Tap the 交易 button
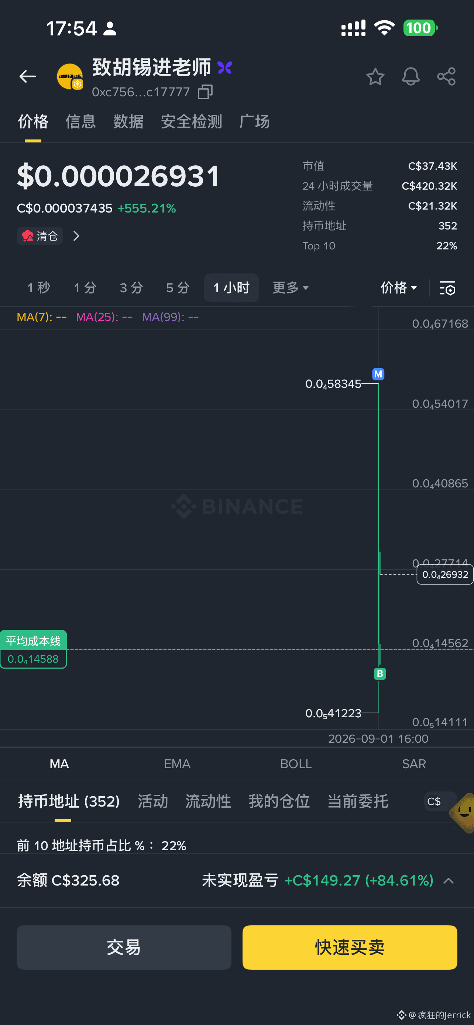 tap(124, 947)
